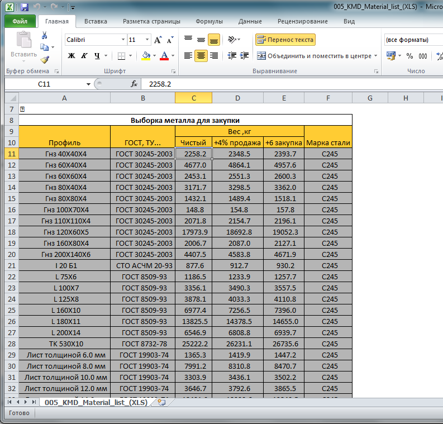The height and width of the screenshot is (424, 443).
Task: Switch to the Вставка ribbon tab
Action: click(x=96, y=21)
